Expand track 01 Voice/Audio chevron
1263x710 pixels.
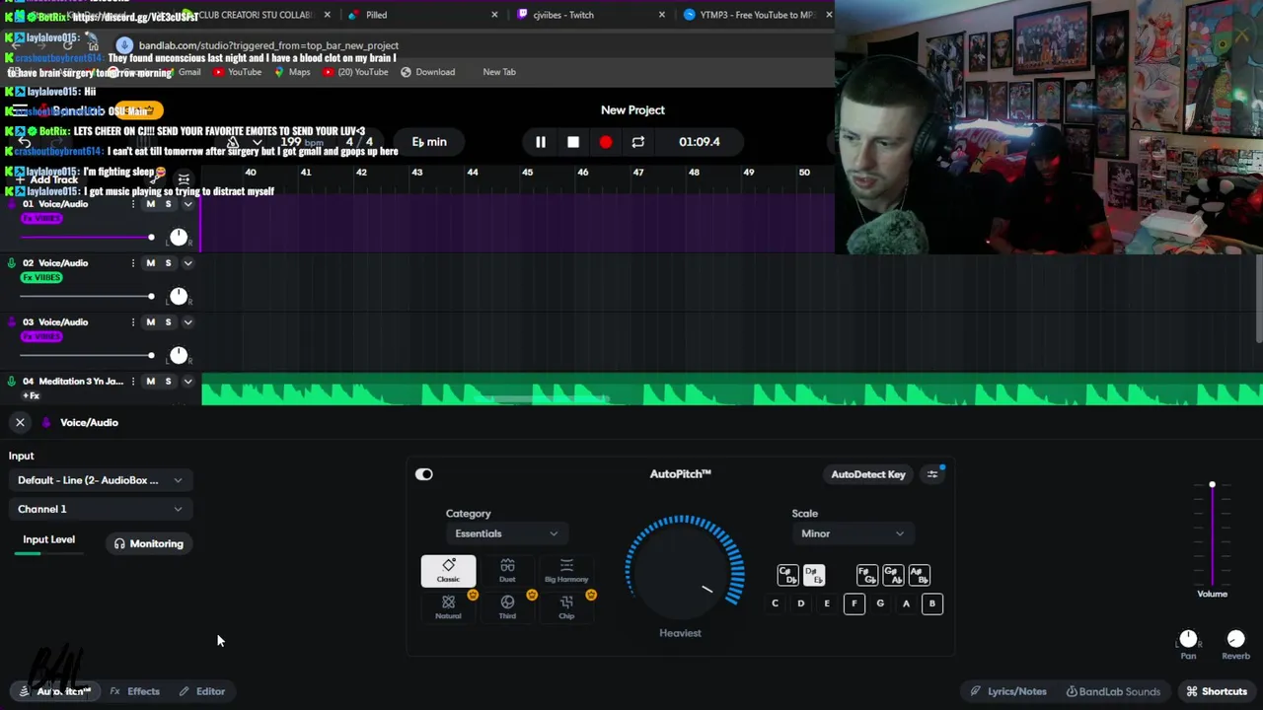click(x=187, y=204)
